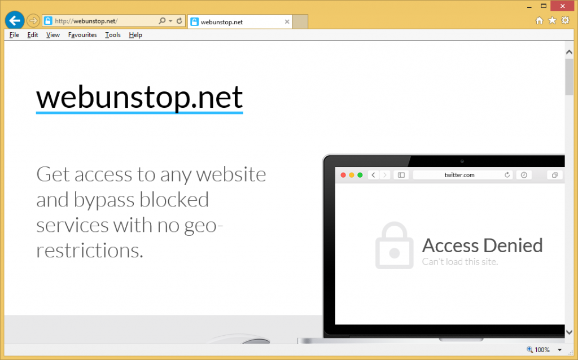
Task: Click the Forward navigation arrow
Action: tap(33, 21)
